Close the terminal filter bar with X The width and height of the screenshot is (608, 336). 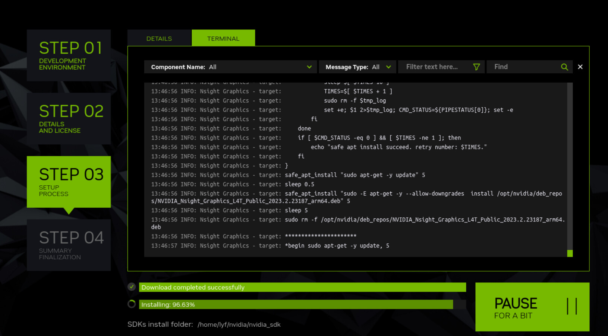[580, 67]
